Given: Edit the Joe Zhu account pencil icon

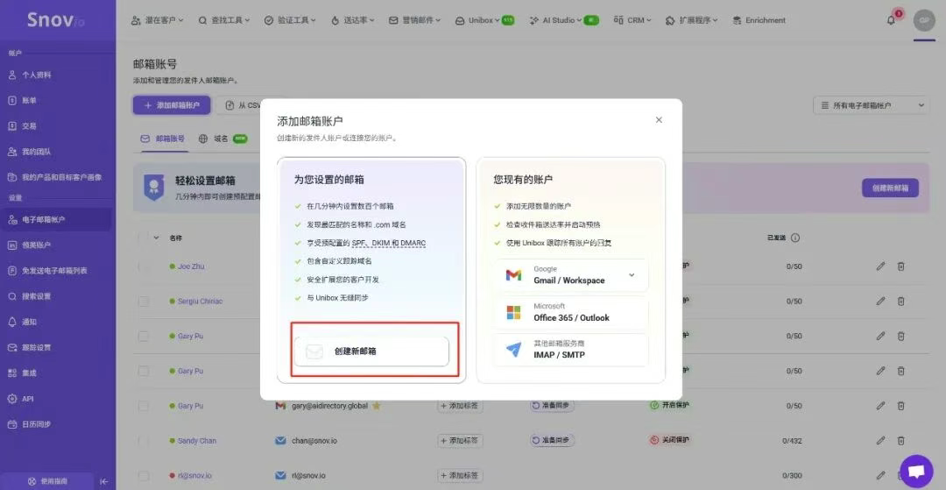Looking at the screenshot, I should click(x=881, y=266).
